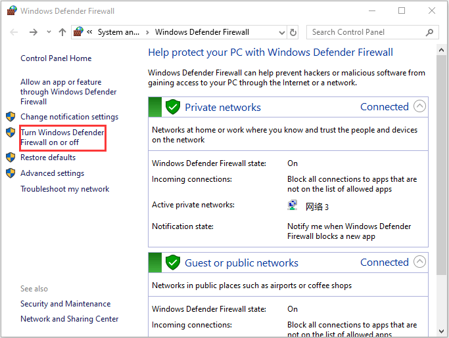Click 'See also' heading text
This screenshot has width=449, height=338.
[34, 289]
